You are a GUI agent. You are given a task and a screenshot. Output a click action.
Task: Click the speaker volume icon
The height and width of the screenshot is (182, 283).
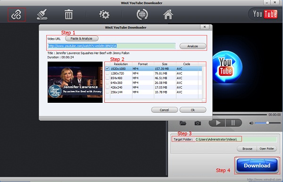[251, 123]
